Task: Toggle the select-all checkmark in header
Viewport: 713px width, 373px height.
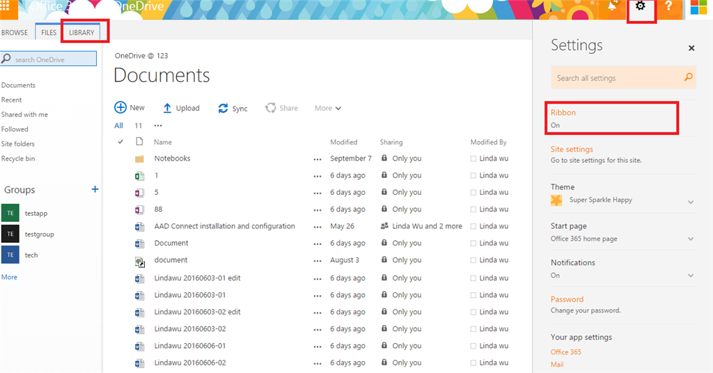Action: pos(120,142)
